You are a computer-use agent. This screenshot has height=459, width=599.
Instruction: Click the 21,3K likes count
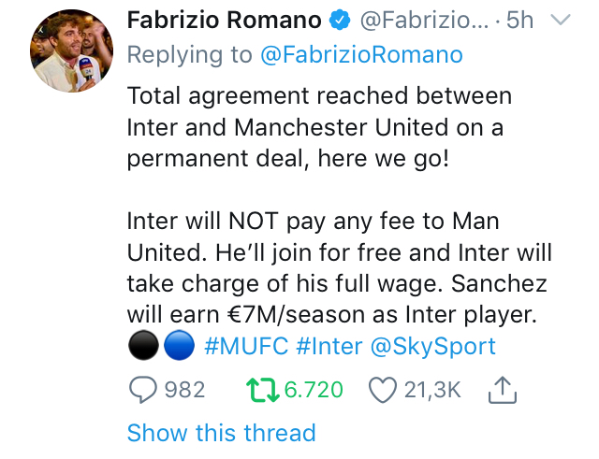point(432,390)
